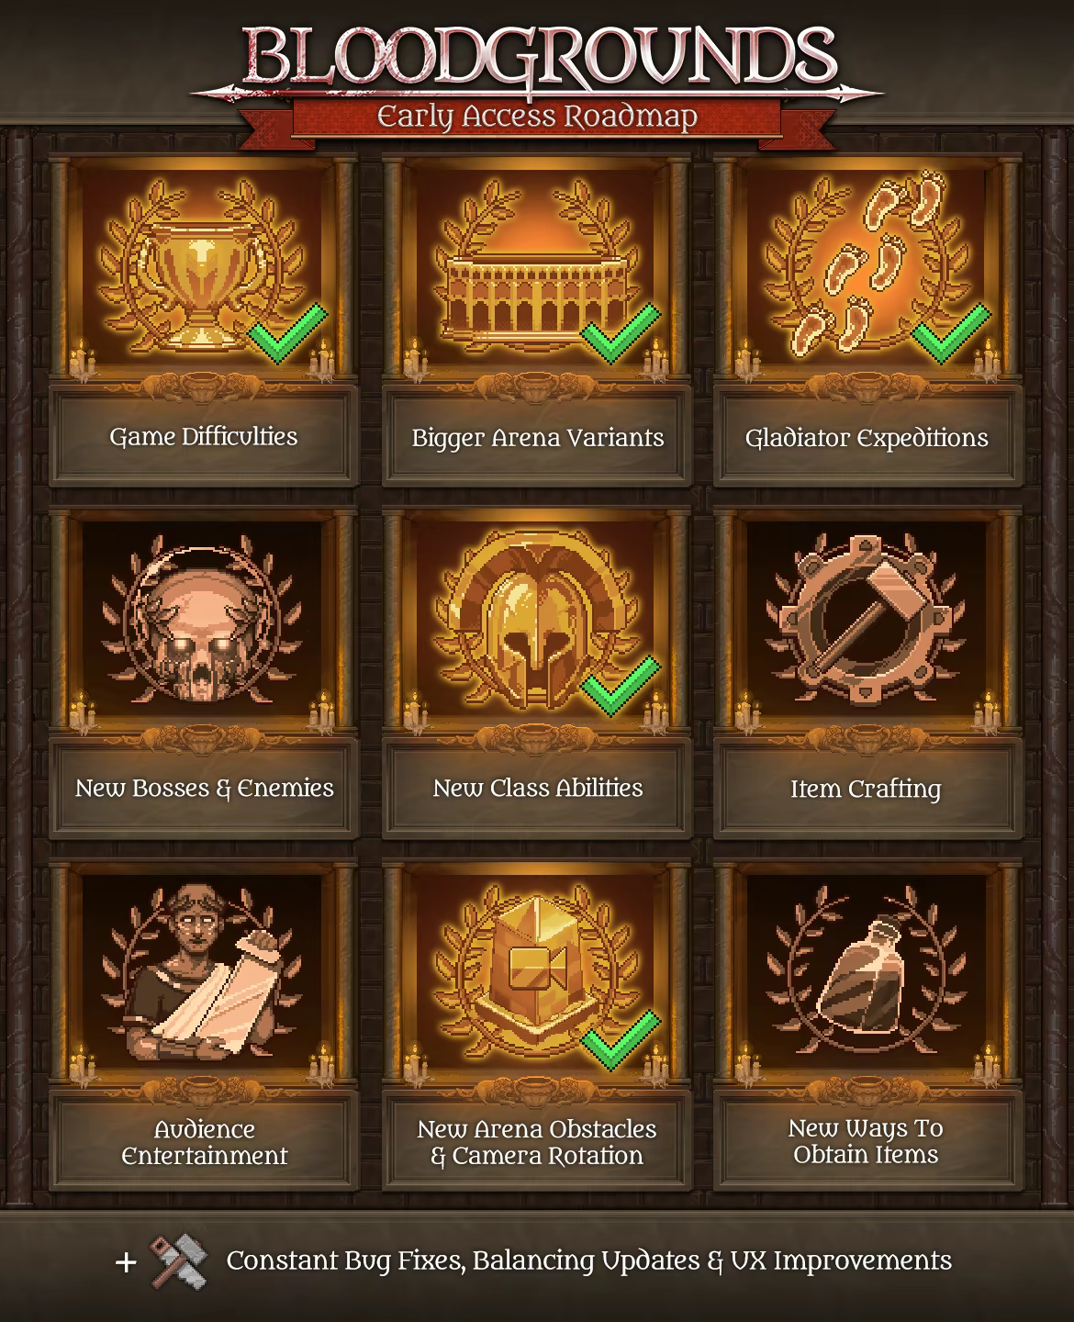The width and height of the screenshot is (1074, 1322).
Task: Click green checkmark on Gladiator Expeditions
Action: 952,332
